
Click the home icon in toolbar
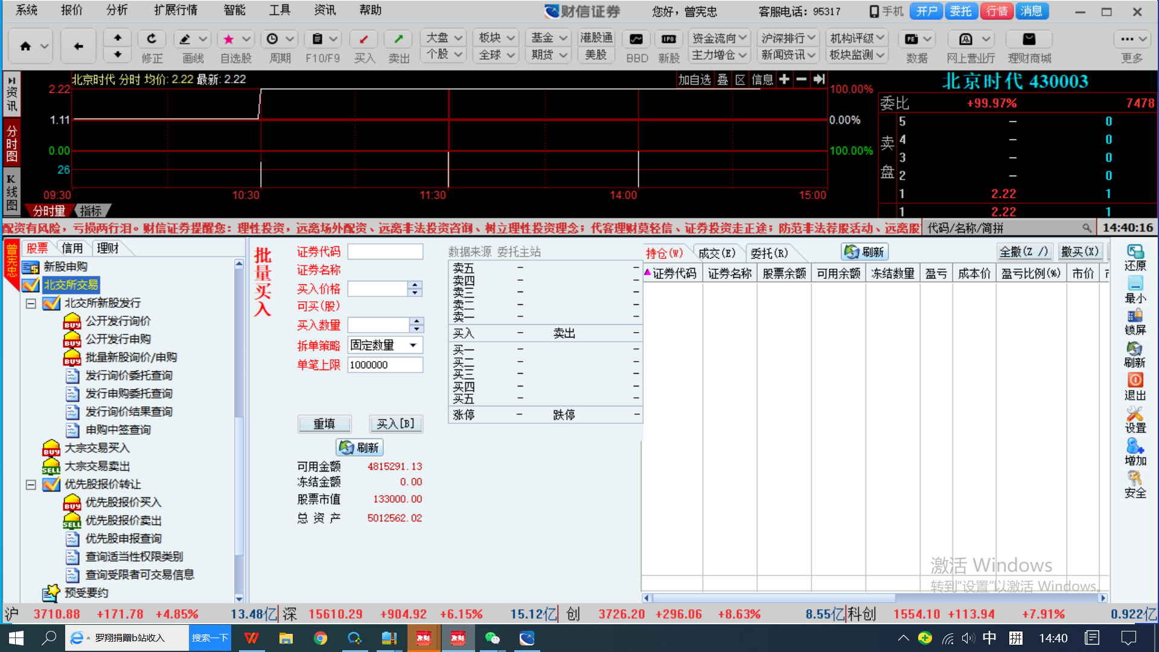(25, 46)
